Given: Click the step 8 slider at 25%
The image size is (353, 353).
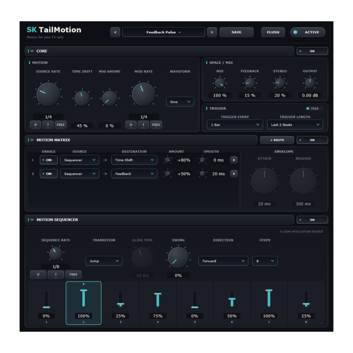Looking at the screenshot, I should 306,299.
